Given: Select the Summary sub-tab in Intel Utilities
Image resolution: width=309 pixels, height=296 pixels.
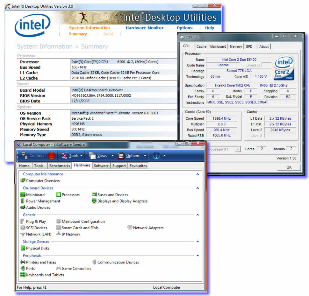Looking at the screenshot, I should pyautogui.click(x=78, y=34).
